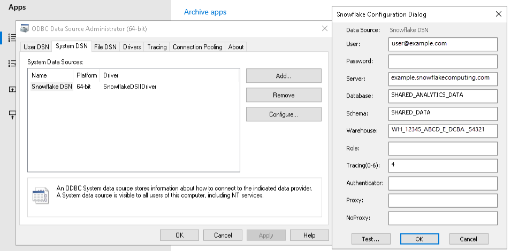Select the System DSN tab
511x251 pixels.
[x=72, y=46]
